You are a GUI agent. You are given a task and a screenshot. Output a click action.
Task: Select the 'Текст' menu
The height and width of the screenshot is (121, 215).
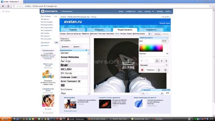[x=117, y=34]
